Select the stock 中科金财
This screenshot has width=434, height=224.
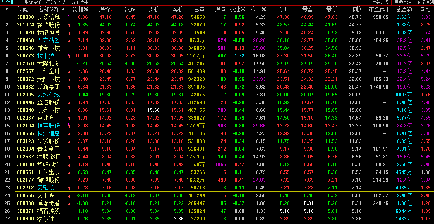(49, 71)
